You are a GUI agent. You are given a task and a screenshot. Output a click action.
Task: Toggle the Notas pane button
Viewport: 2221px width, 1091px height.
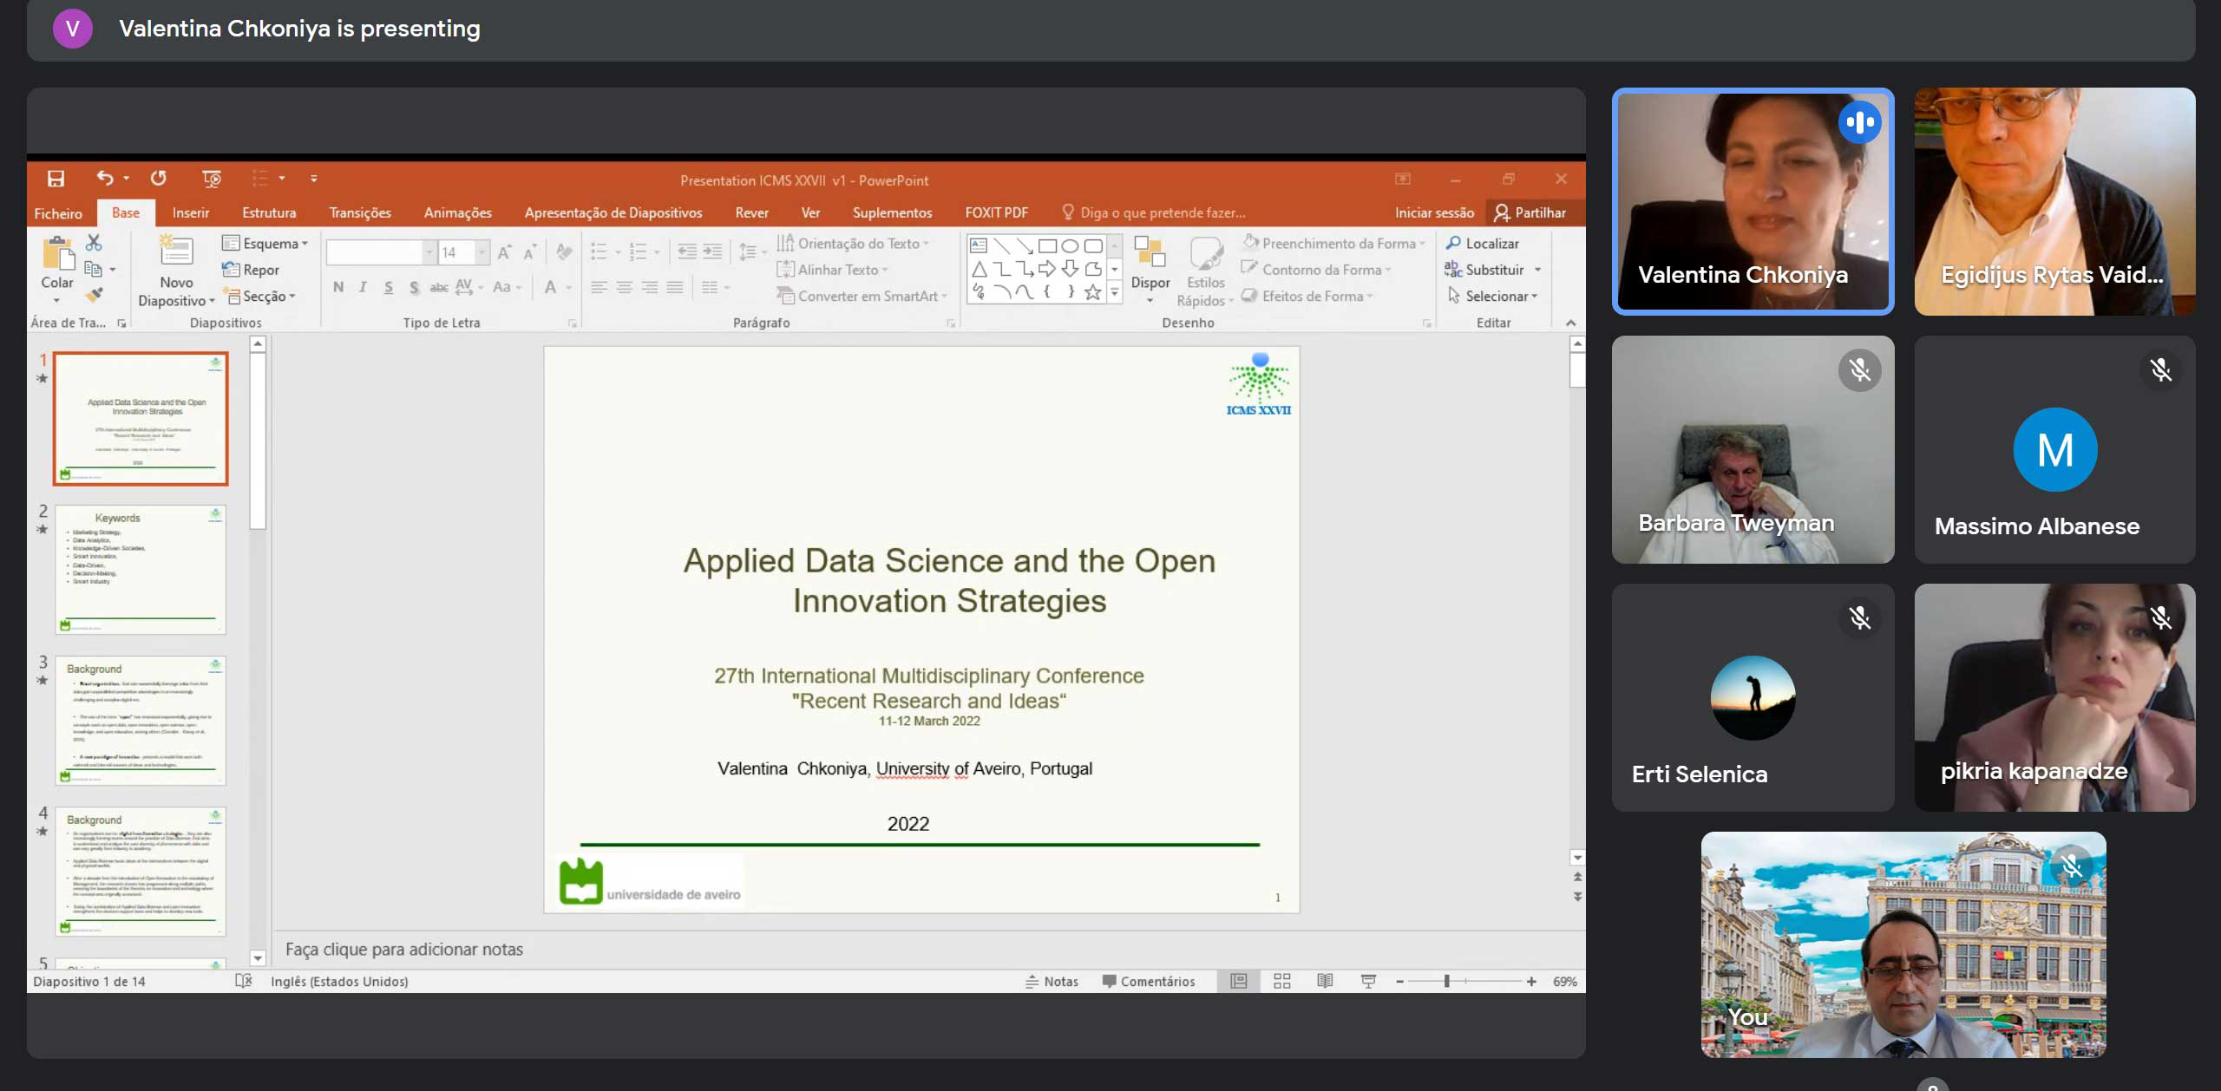[x=1052, y=981]
